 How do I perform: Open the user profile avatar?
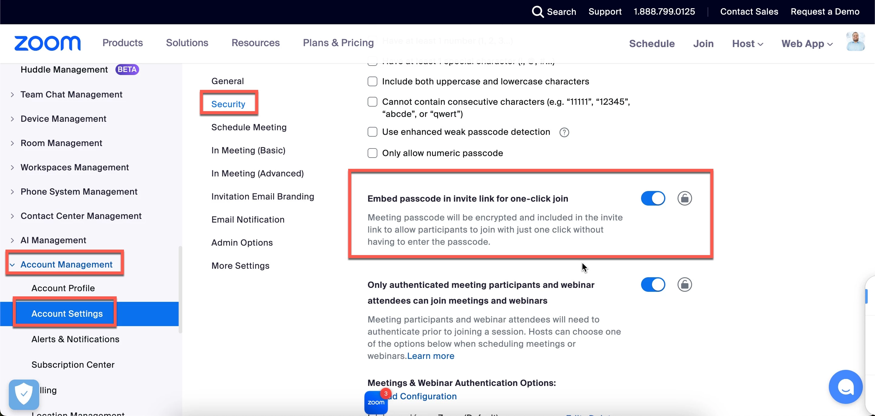point(855,42)
